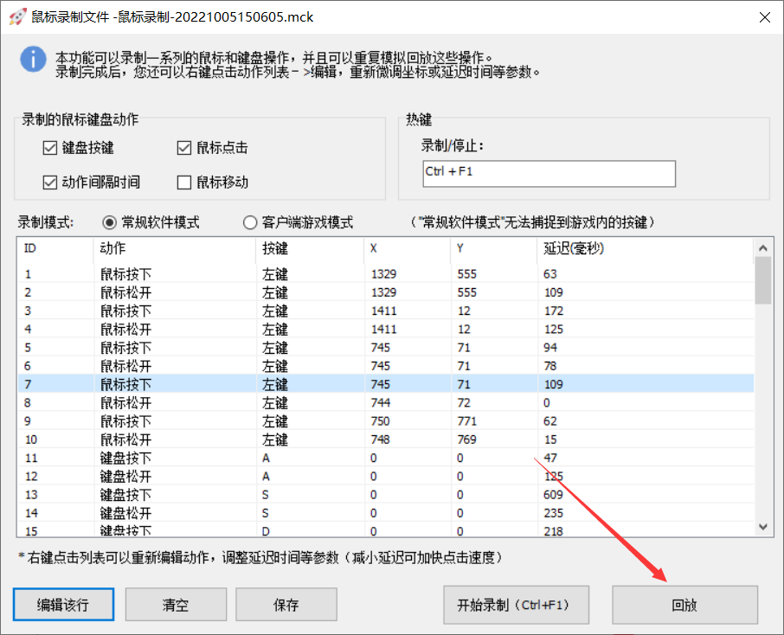Click 开始录制 (Ctrl+F1) button
This screenshot has width=784, height=635.
pyautogui.click(x=516, y=605)
